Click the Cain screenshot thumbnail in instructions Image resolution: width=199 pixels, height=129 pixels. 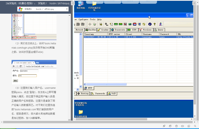[34, 27]
